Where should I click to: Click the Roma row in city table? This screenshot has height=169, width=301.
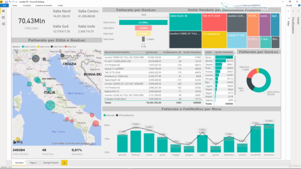(219, 57)
